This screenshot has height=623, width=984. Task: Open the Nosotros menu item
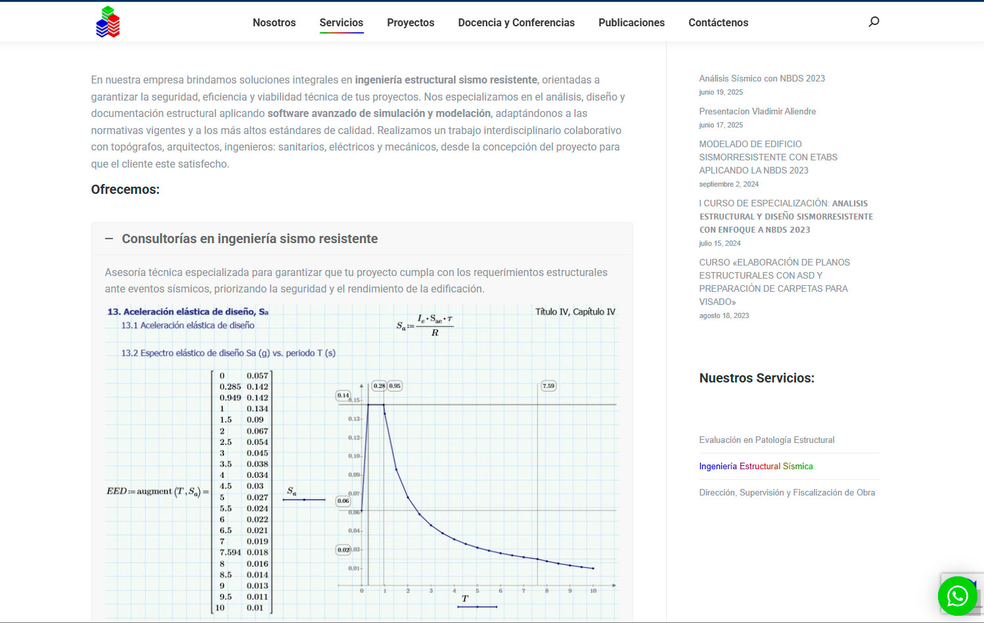pos(274,22)
